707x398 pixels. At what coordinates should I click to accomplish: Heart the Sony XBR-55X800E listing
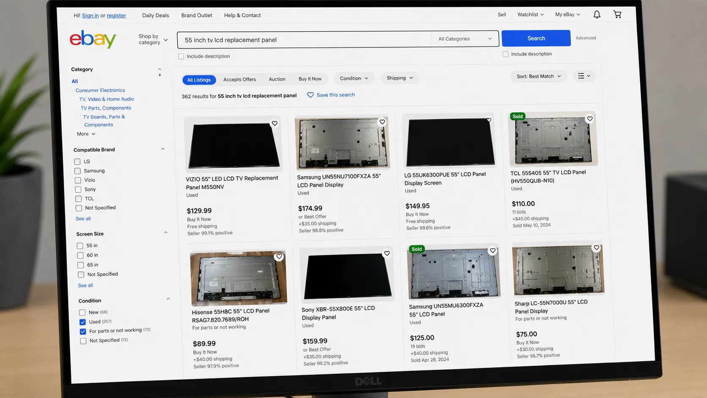pyautogui.click(x=387, y=253)
